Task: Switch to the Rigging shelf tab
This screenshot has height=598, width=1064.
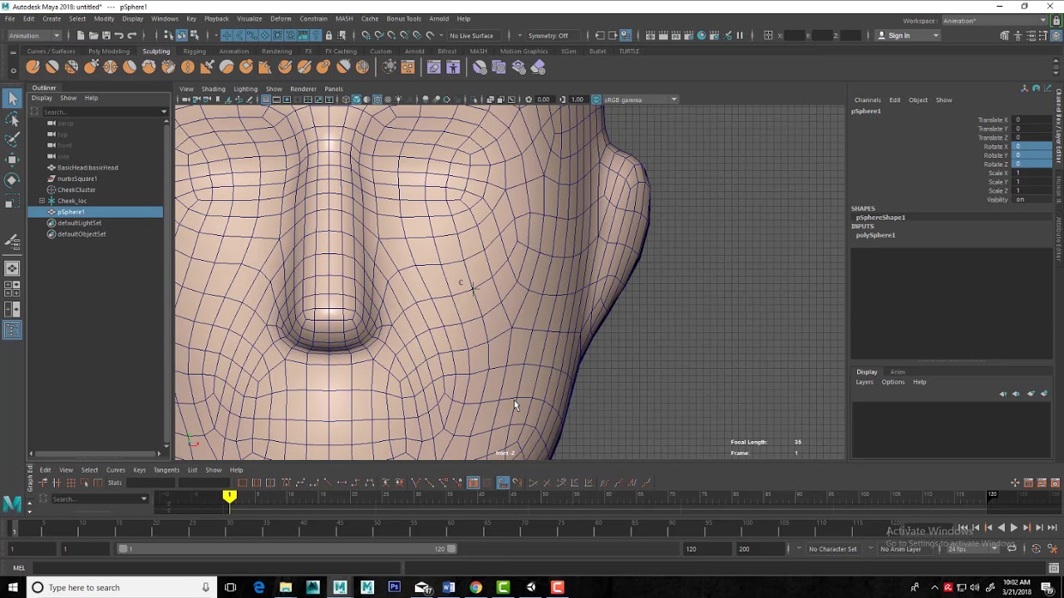Action: [x=194, y=51]
